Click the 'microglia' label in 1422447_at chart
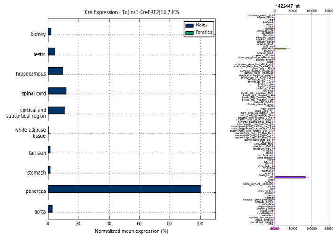Viewport: 333px width, 239px height. 268,151
